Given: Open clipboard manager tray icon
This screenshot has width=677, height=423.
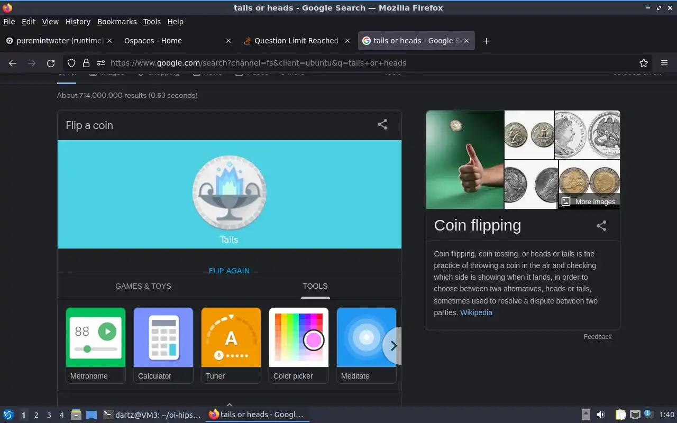Looking at the screenshot, I should (x=620, y=415).
